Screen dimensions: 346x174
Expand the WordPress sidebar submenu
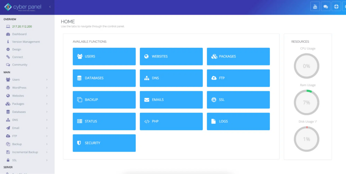pyautogui.click(x=19, y=88)
